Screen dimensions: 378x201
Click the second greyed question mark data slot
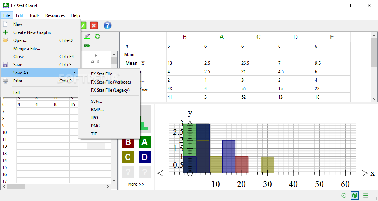coord(145,172)
